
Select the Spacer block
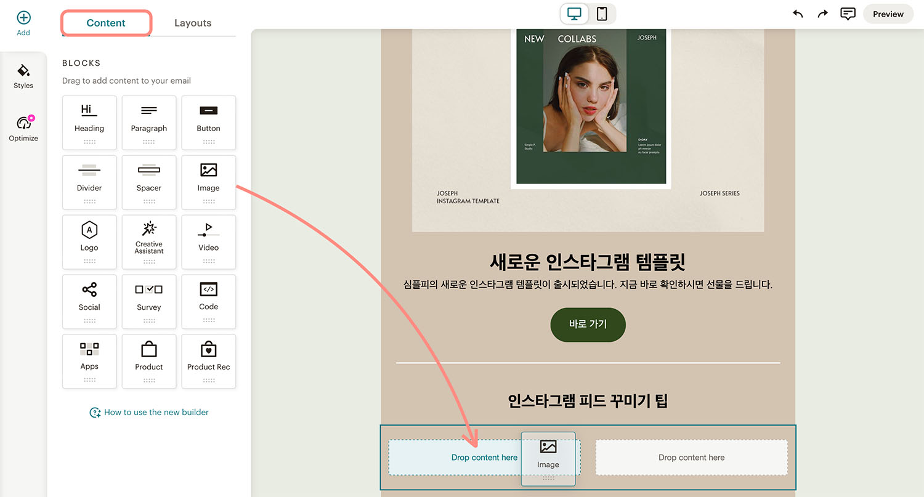point(149,182)
